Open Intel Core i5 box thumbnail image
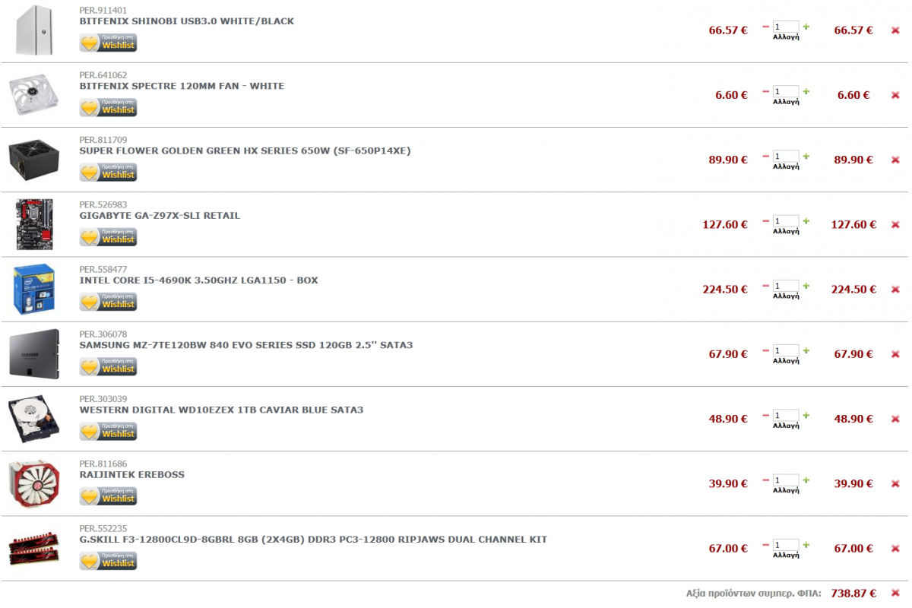The height and width of the screenshot is (608, 912). pos(33,290)
